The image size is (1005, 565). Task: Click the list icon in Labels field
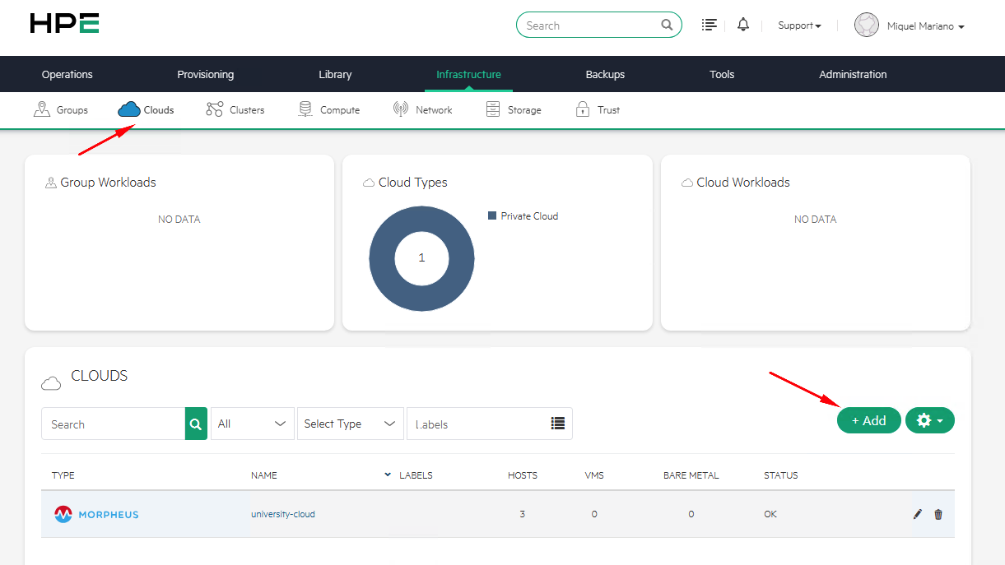pyautogui.click(x=558, y=424)
